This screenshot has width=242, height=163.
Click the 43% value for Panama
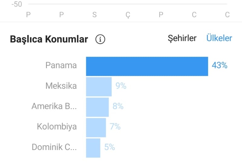pyautogui.click(x=220, y=65)
